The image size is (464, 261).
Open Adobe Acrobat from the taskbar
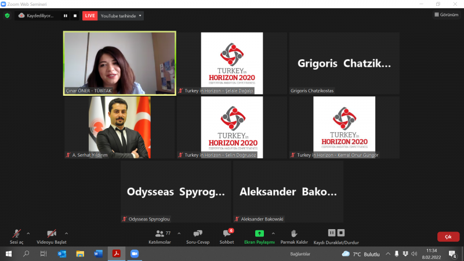(x=117, y=254)
